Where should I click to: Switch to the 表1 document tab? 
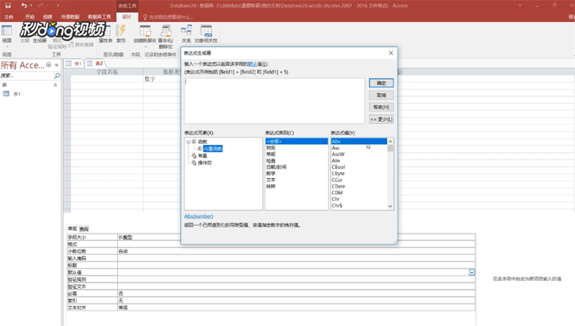(74, 63)
